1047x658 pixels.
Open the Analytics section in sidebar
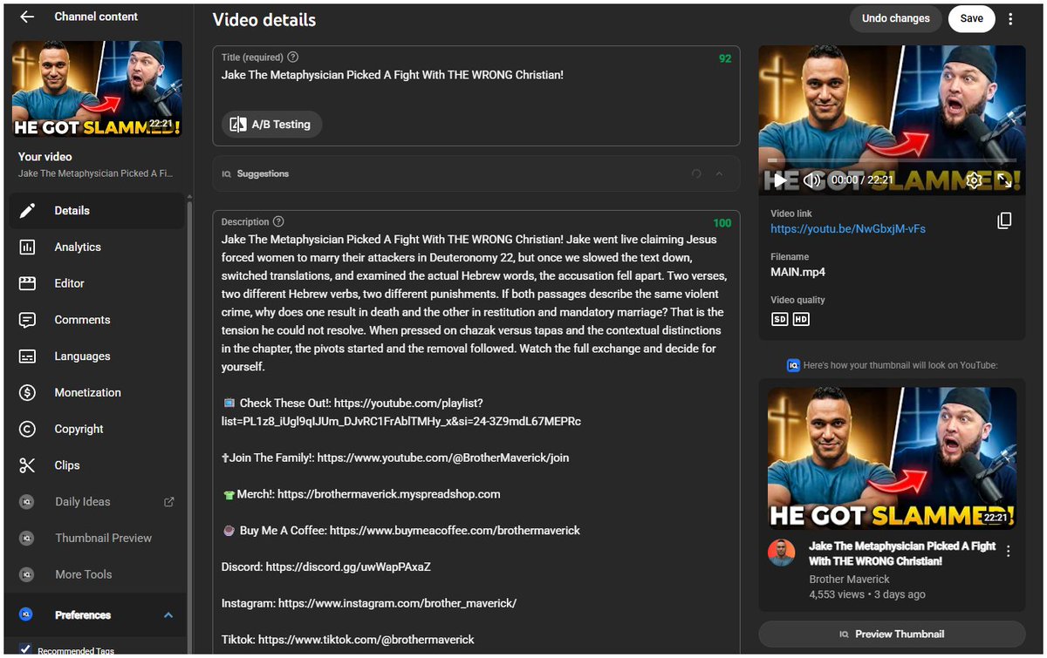(x=75, y=247)
